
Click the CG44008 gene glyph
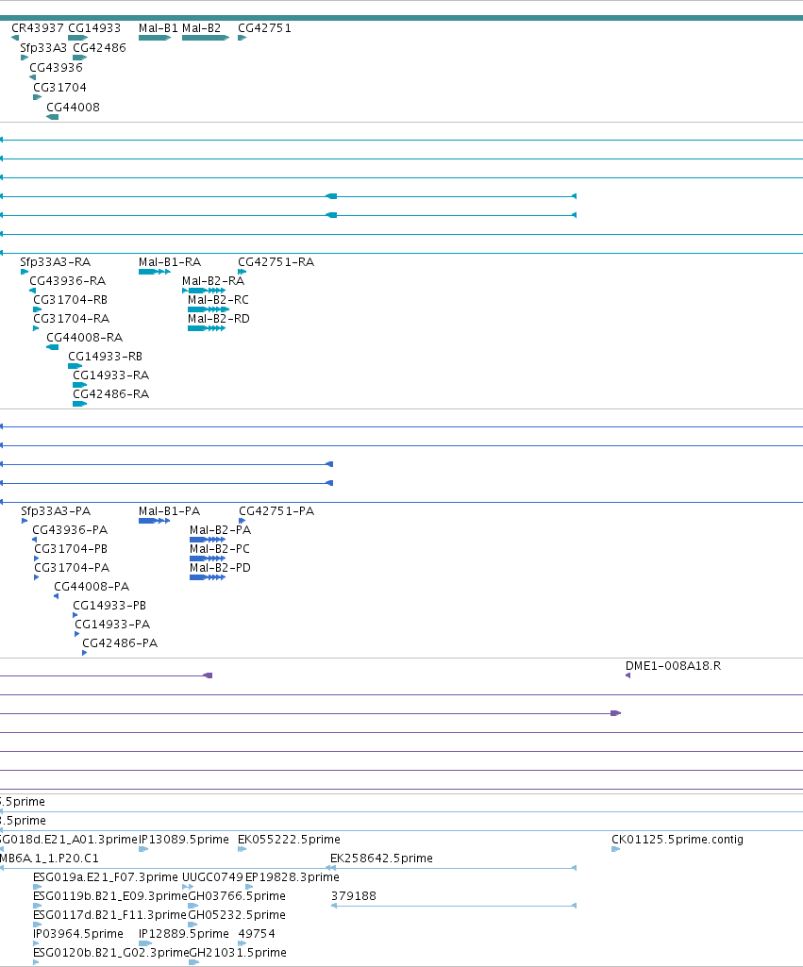tap(53, 117)
